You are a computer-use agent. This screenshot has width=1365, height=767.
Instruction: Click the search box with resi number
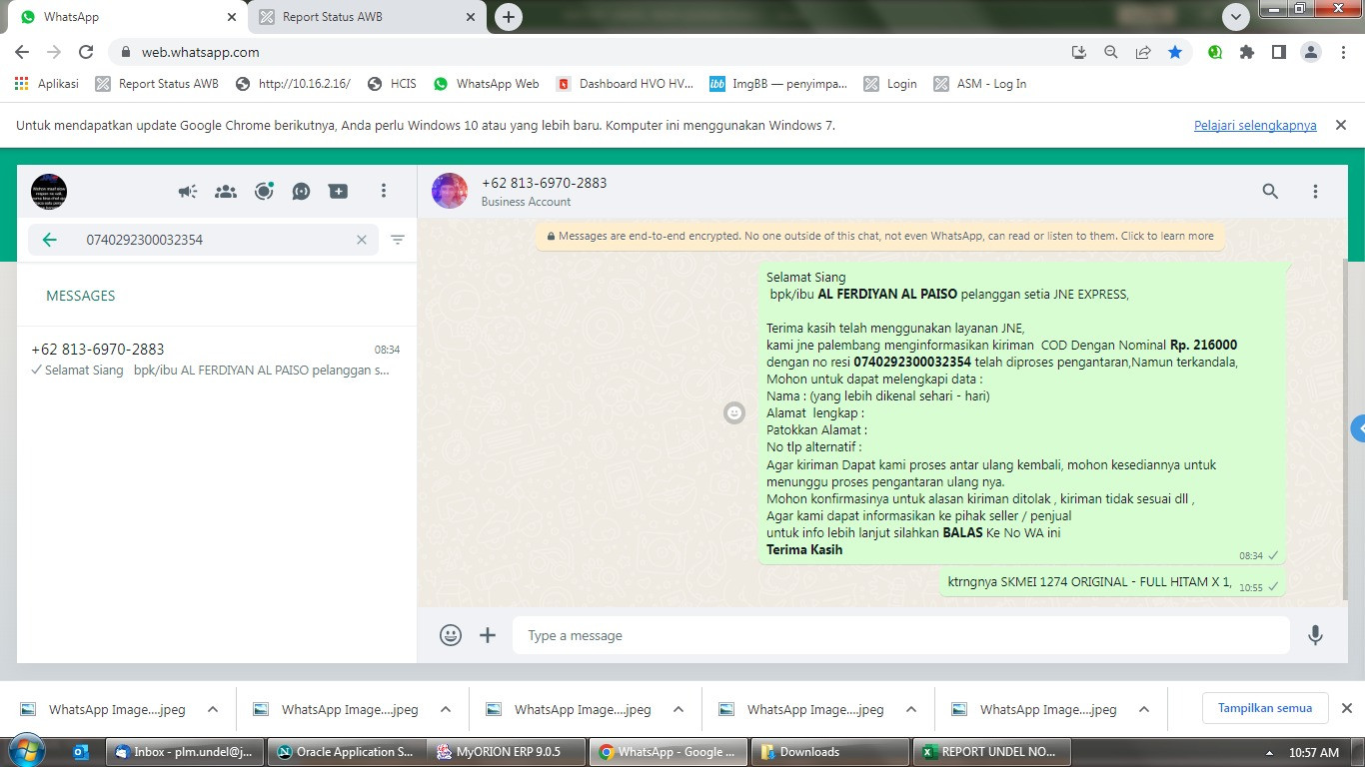coord(203,240)
